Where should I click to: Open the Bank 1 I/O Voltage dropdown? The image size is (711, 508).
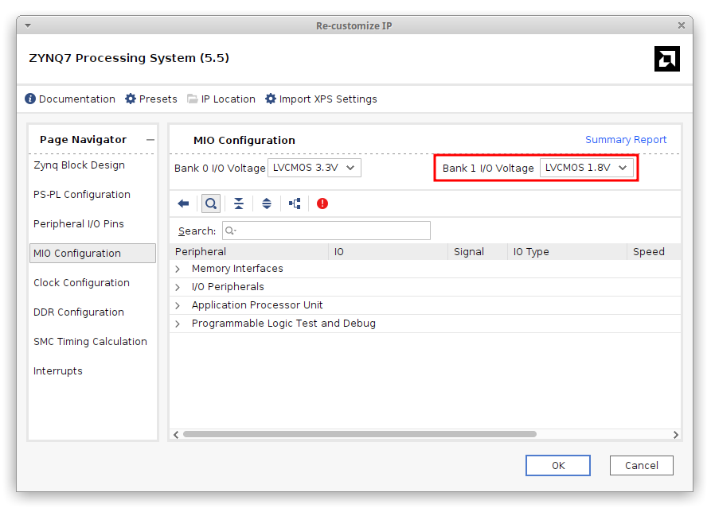click(587, 168)
